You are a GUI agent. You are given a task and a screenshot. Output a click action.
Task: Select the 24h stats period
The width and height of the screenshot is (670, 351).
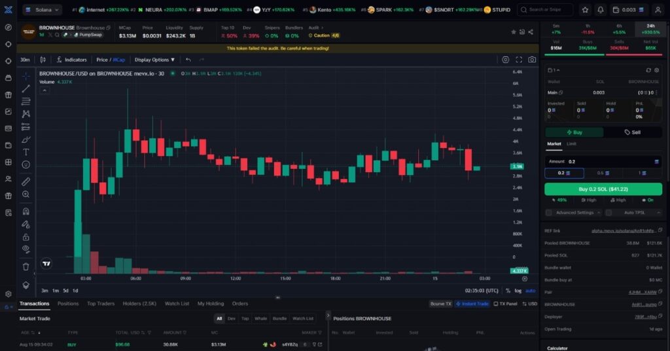coord(650,29)
